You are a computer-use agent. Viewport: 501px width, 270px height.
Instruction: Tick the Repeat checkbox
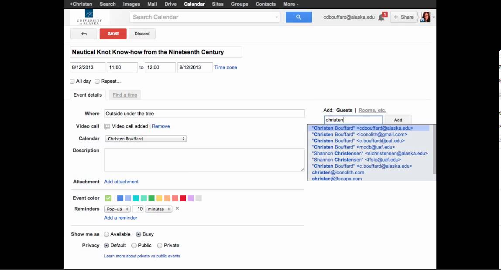coord(97,81)
